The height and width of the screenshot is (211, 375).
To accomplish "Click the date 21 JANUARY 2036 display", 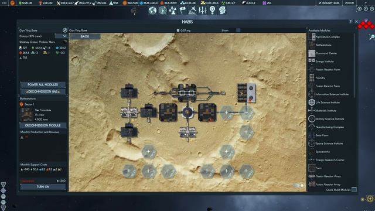I will point(329,3).
